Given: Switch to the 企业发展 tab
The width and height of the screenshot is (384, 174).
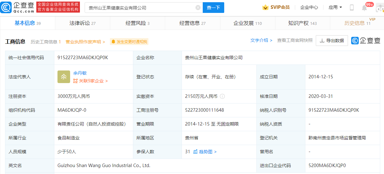Looking at the screenshot, I should (x=248, y=23).
